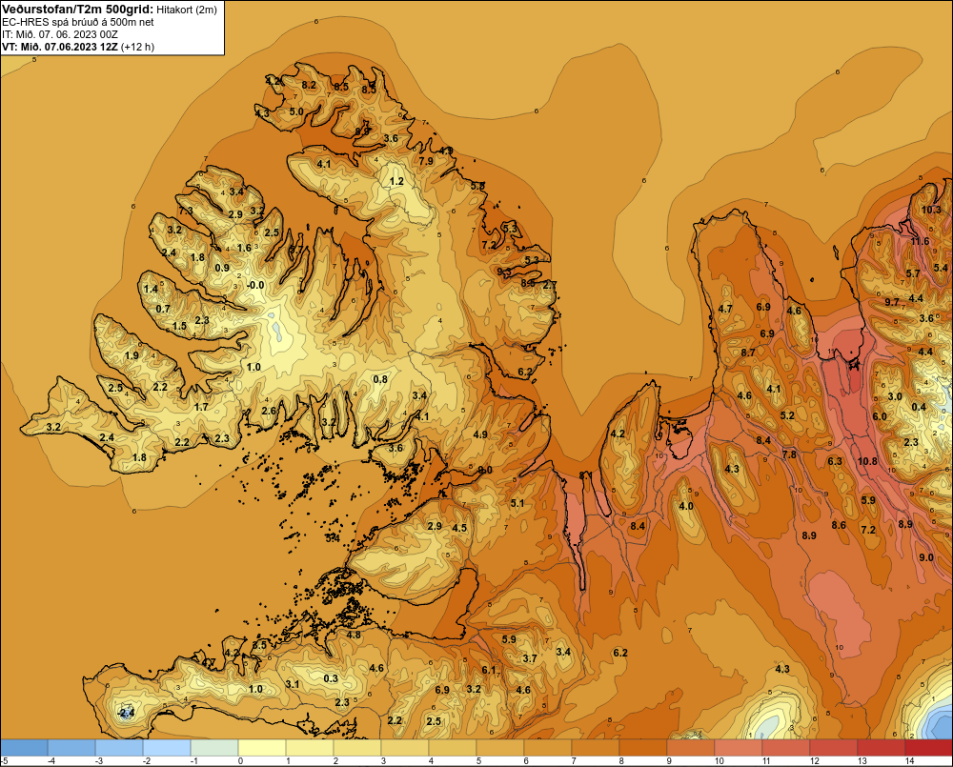
Task: Pick the legend color swatch between -4 and -3
Action: tap(71, 748)
